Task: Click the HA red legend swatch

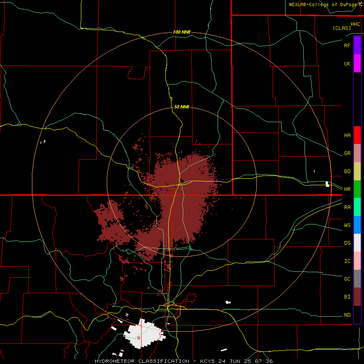Action: [x=357, y=135]
